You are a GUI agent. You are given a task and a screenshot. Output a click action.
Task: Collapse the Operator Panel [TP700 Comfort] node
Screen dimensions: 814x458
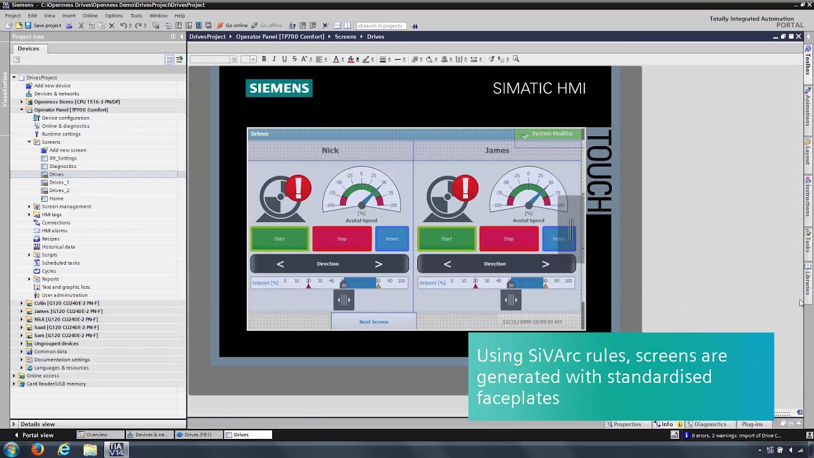pyautogui.click(x=21, y=109)
